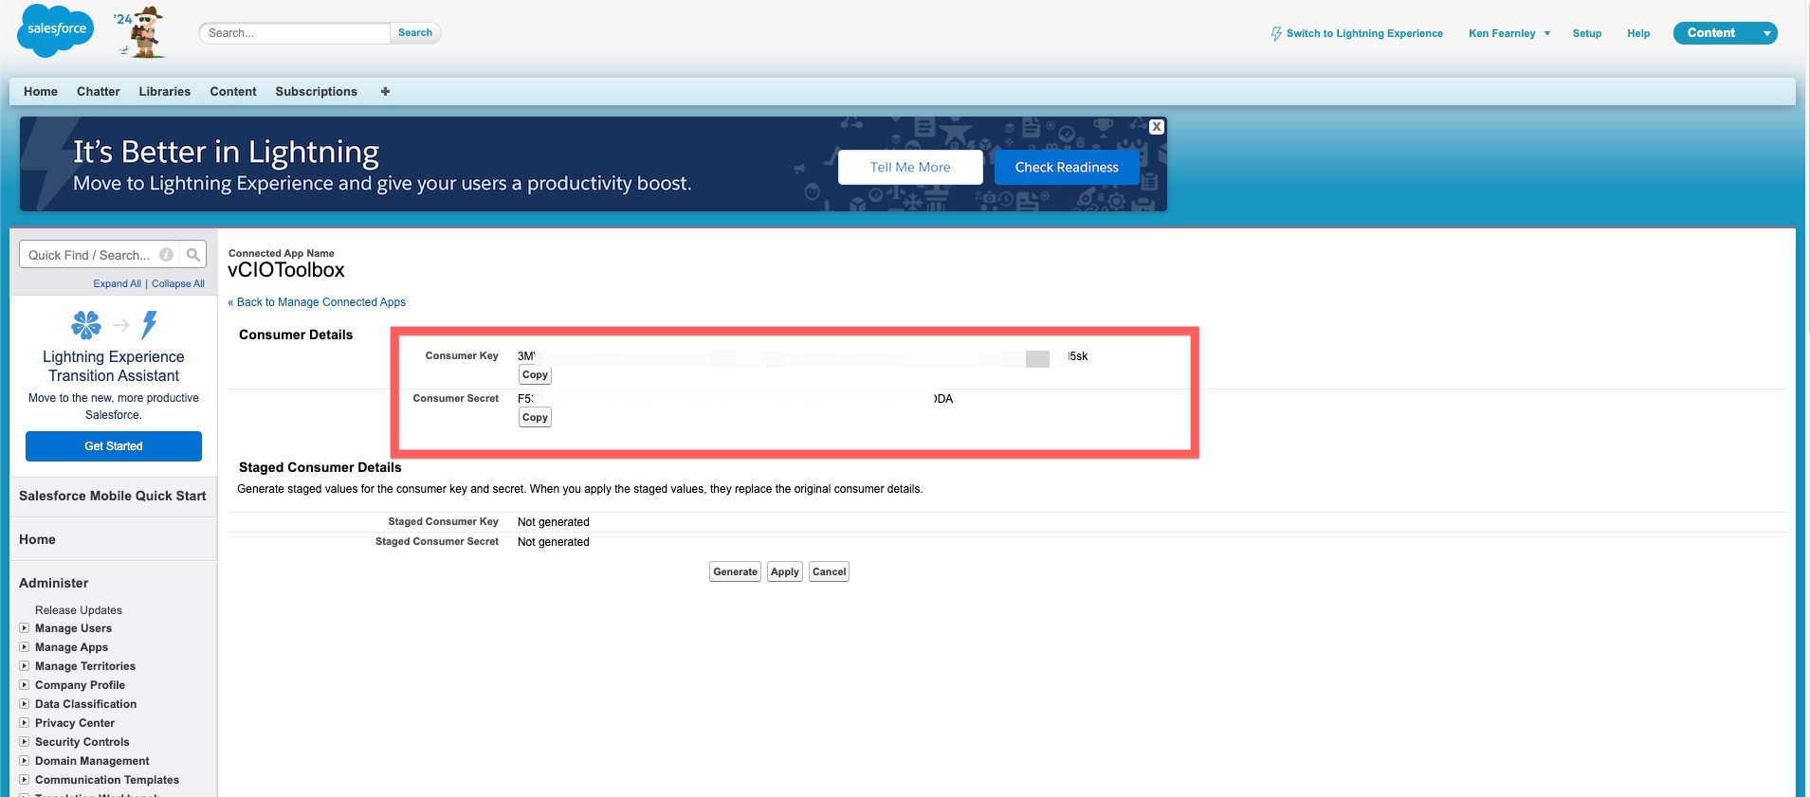
Task: Click the '24 release mascot icon
Action: [141, 31]
